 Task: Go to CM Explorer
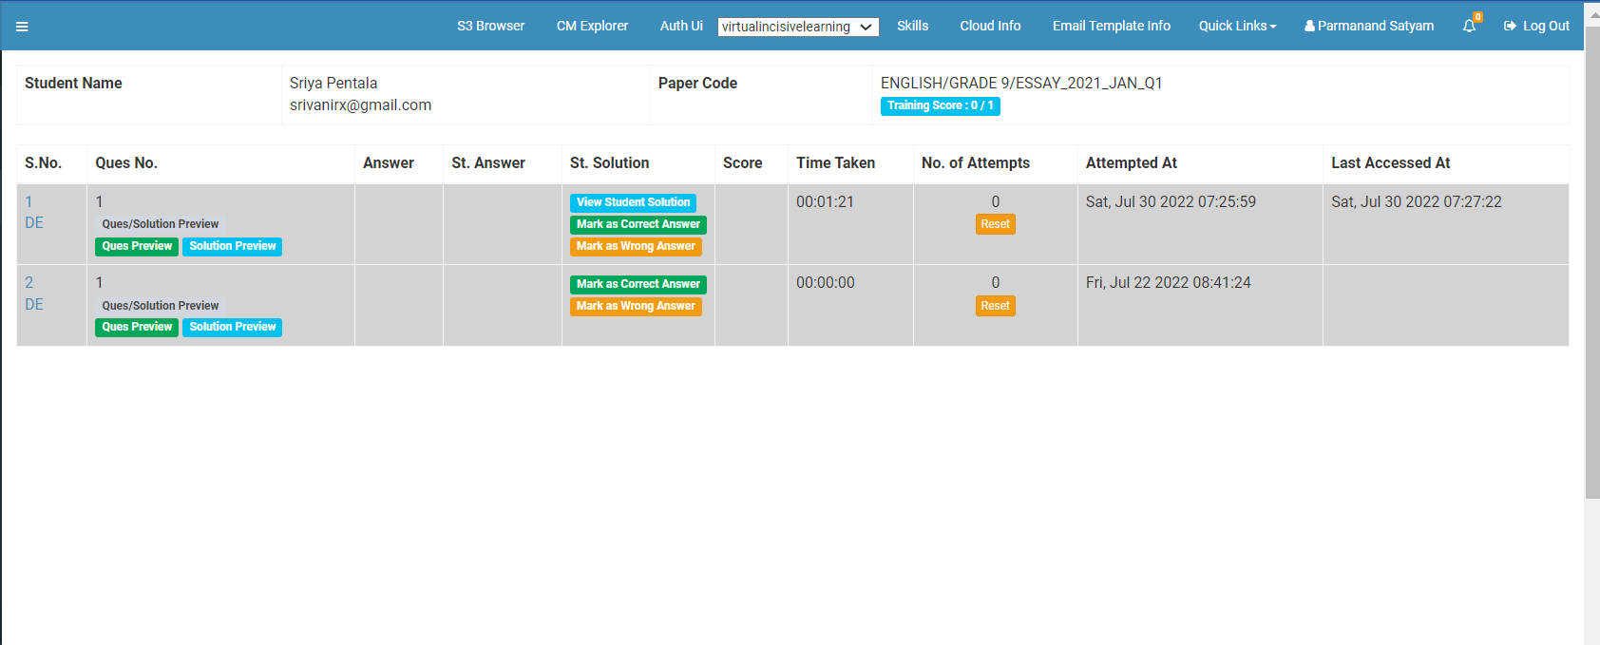coord(592,26)
